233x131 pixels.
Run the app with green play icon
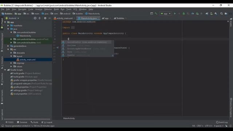tap(175, 13)
